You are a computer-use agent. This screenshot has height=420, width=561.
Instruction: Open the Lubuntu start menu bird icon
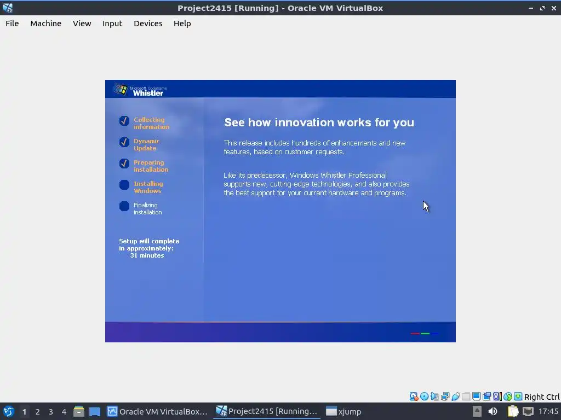9,412
